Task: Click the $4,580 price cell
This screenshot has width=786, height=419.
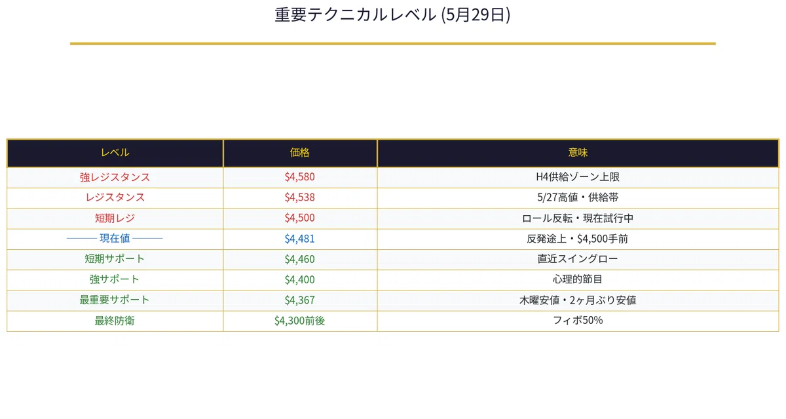Action: (x=300, y=177)
